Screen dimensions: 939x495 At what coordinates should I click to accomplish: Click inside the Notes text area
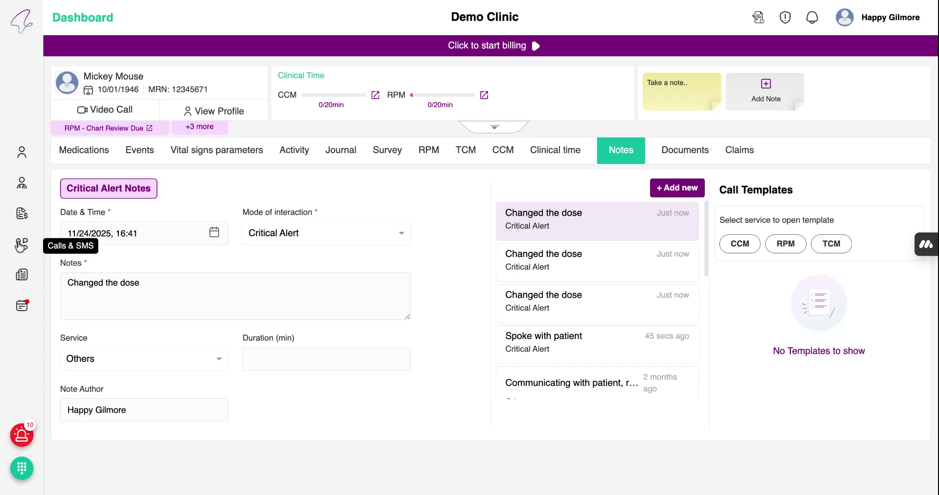pyautogui.click(x=235, y=296)
